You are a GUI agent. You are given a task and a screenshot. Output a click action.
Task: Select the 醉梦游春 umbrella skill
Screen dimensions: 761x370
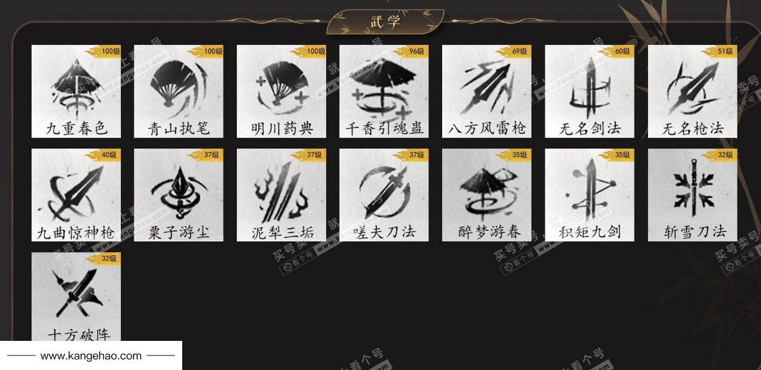click(x=486, y=195)
